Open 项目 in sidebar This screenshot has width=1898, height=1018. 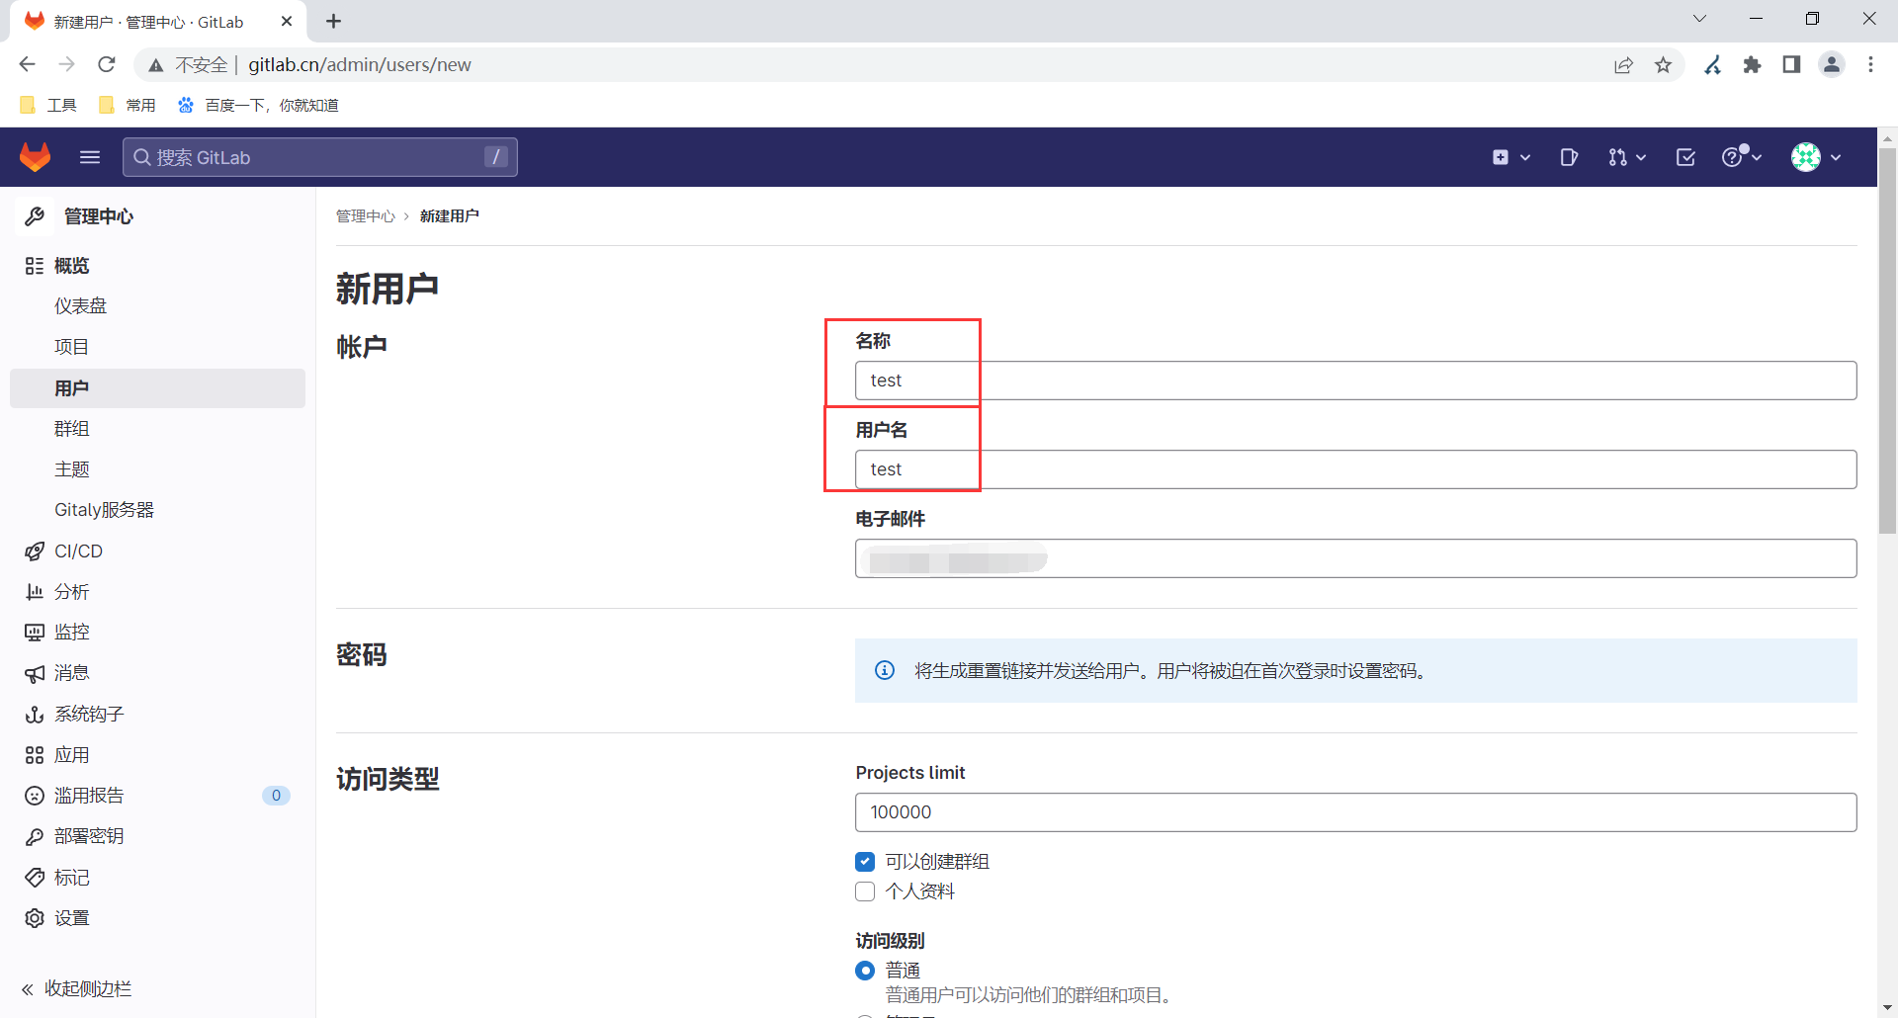coord(71,347)
